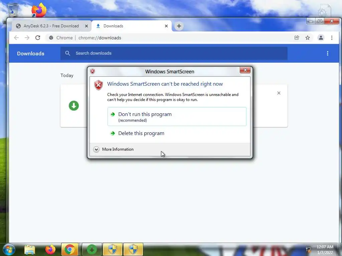The width and height of the screenshot is (342, 256).
Task: Open a new Chrome tab
Action: tap(179, 26)
